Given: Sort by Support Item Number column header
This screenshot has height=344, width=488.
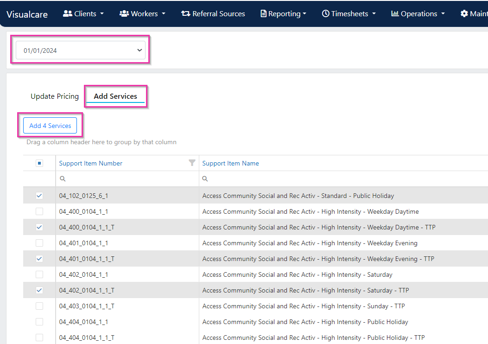Looking at the screenshot, I should [90, 163].
